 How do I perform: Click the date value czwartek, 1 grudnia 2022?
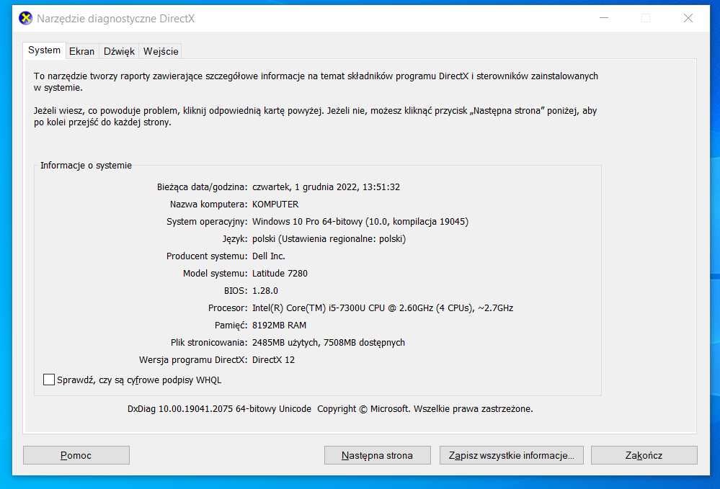tap(326, 187)
